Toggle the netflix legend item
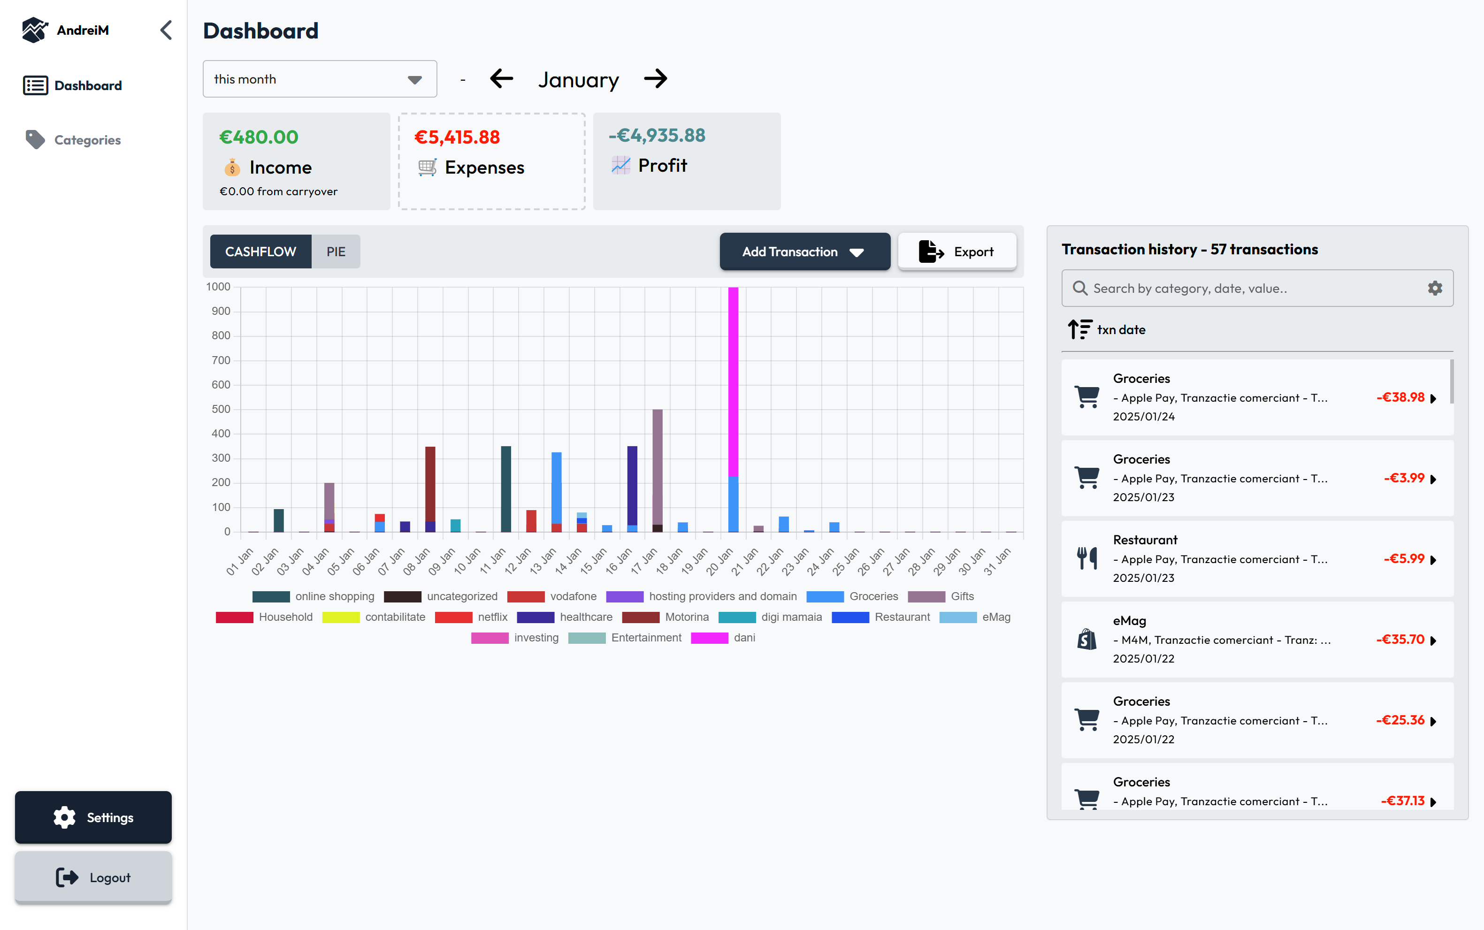This screenshot has height=930, width=1484. tap(471, 617)
